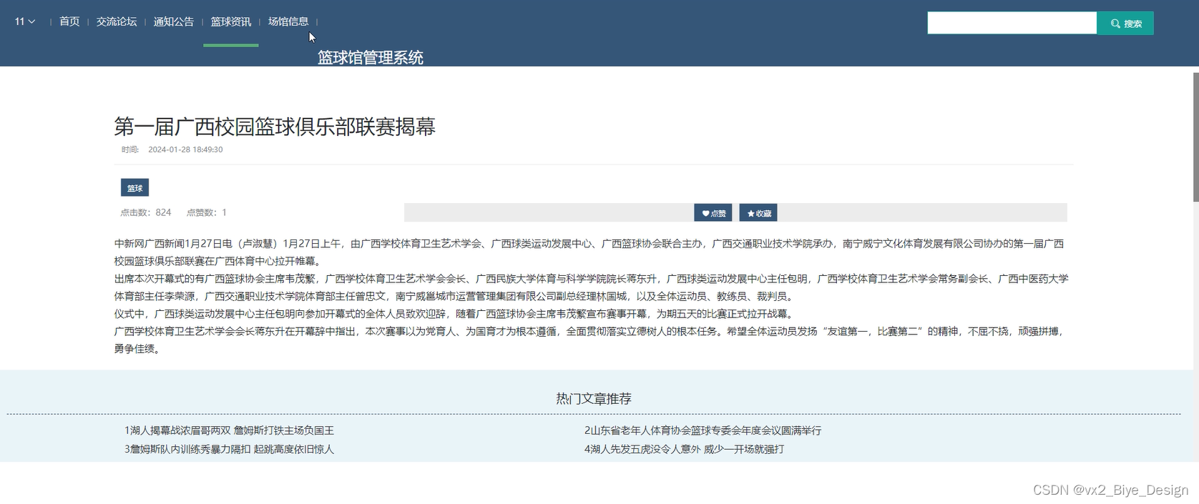Click the 篮球 category tag
The height and width of the screenshot is (504, 1199).
tap(134, 188)
